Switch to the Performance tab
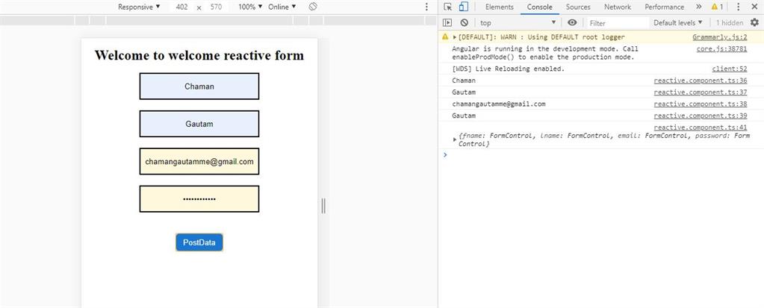The height and width of the screenshot is (308, 764). pyautogui.click(x=664, y=7)
